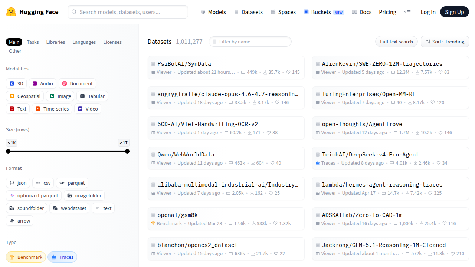
Task: Switch to the Other filter tab
Action: [15, 51]
